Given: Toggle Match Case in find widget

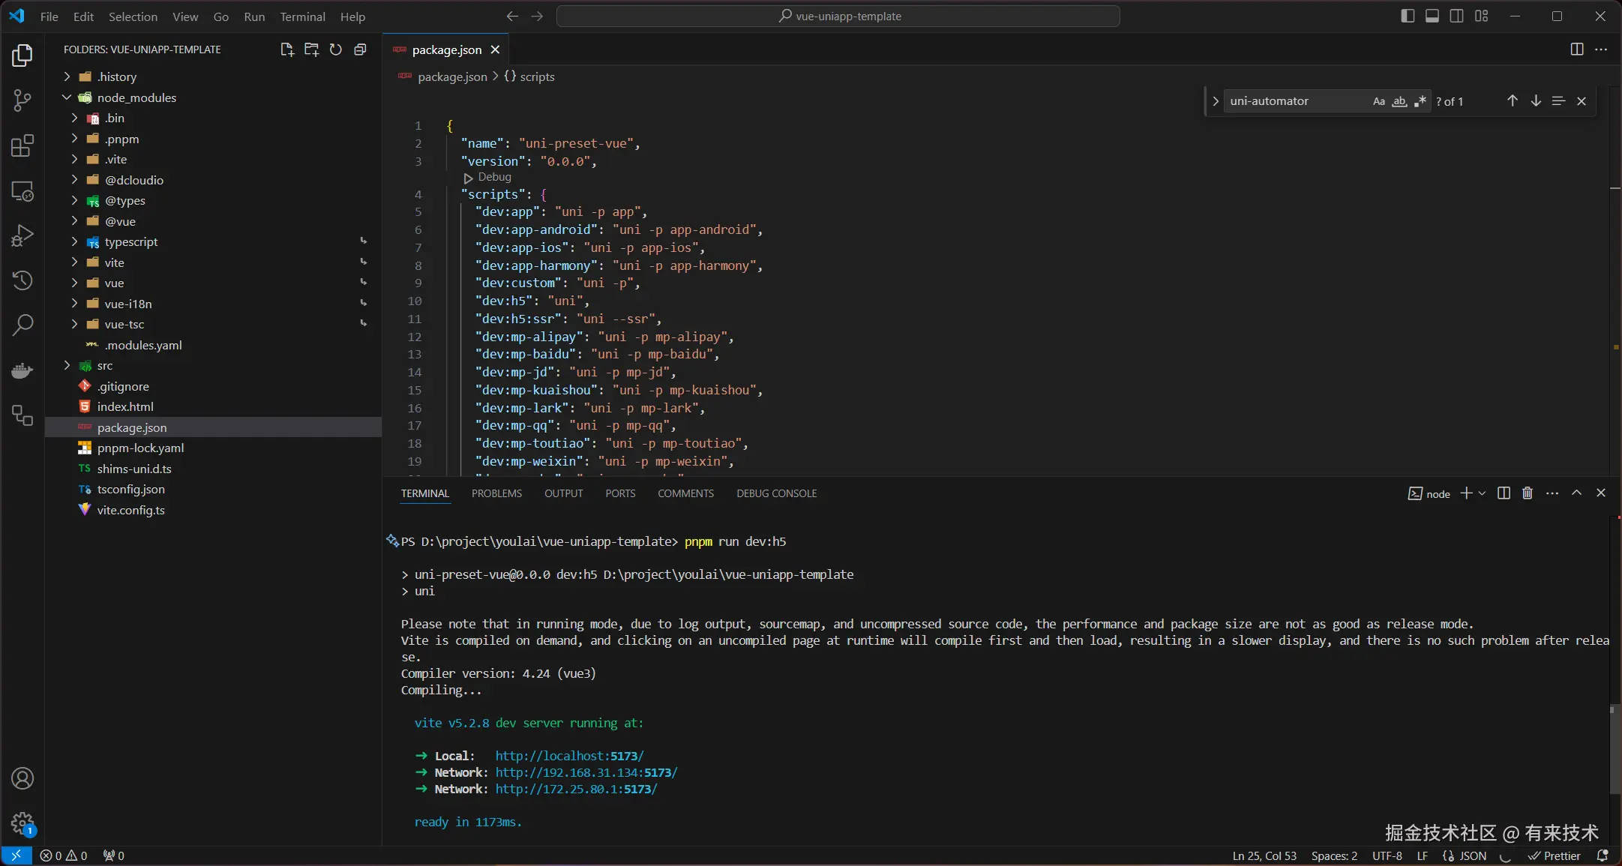Looking at the screenshot, I should (x=1378, y=101).
